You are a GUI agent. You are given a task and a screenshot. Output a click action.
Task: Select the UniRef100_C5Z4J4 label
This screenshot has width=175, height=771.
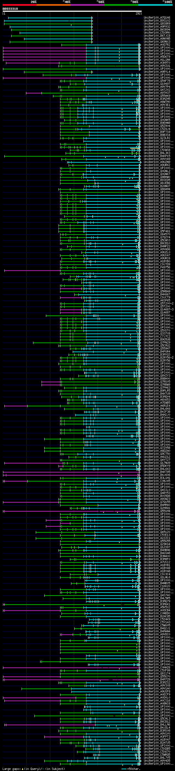coord(157,129)
